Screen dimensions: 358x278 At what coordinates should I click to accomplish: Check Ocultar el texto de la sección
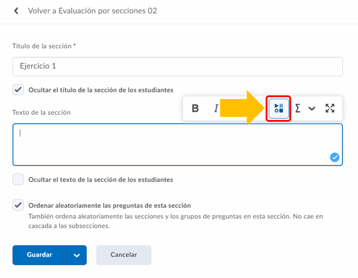[18, 179]
